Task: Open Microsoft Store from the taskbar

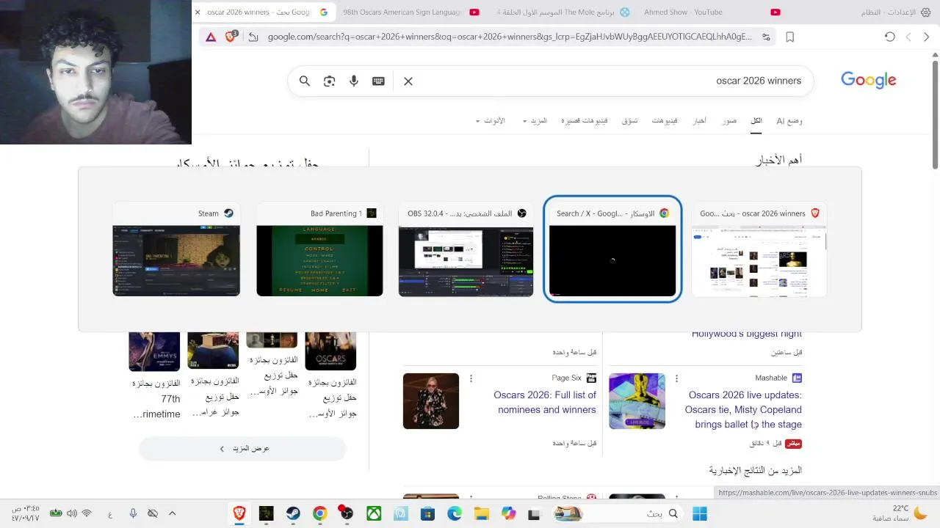Action: 427,514
